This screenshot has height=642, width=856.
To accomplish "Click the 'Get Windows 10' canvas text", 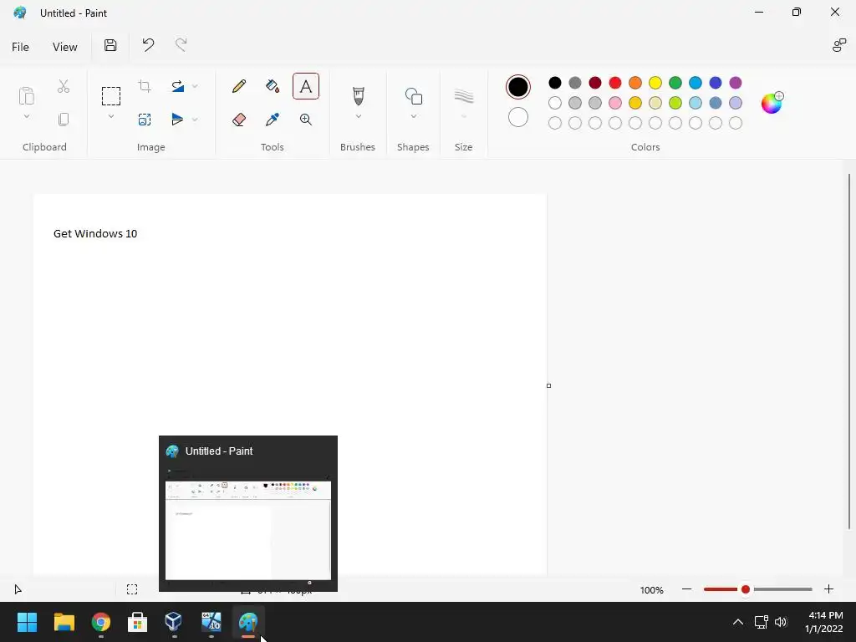I will (x=95, y=234).
